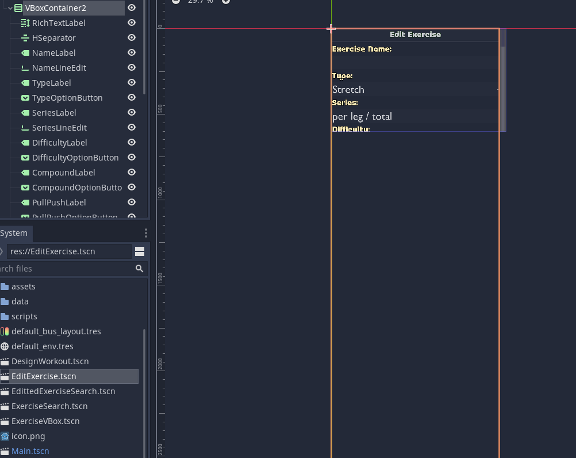Viewport: 576px width, 458px height.
Task: Switch to the System tab
Action: (13, 232)
